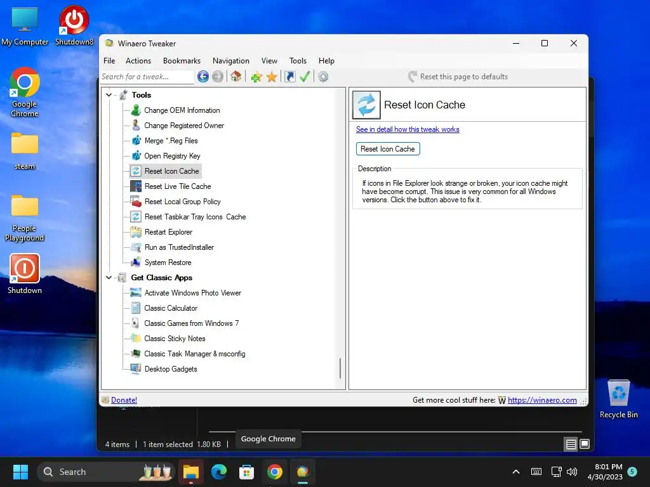Screen dimensions: 650x487
Task: Click Classic Games from Windows 7 icon
Action: coord(136,323)
